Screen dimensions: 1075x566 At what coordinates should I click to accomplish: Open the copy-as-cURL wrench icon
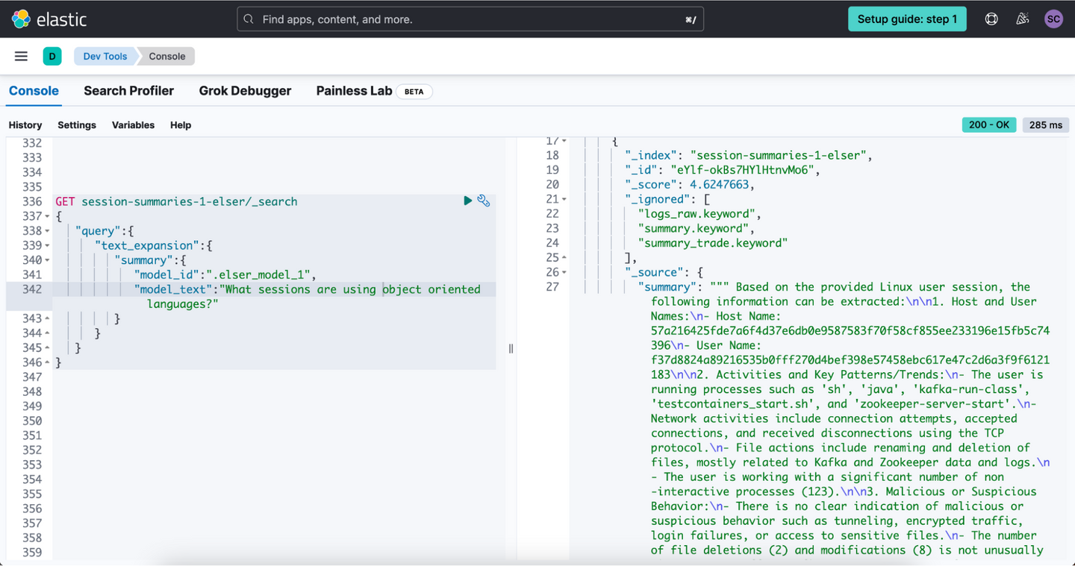tap(483, 201)
